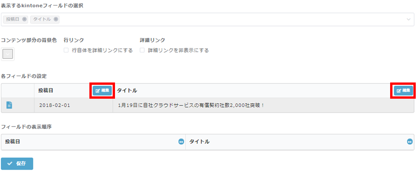The width and height of the screenshot is (419, 177).
Task: Click the resize arrow icon beside タイトル order
Action: [410, 142]
